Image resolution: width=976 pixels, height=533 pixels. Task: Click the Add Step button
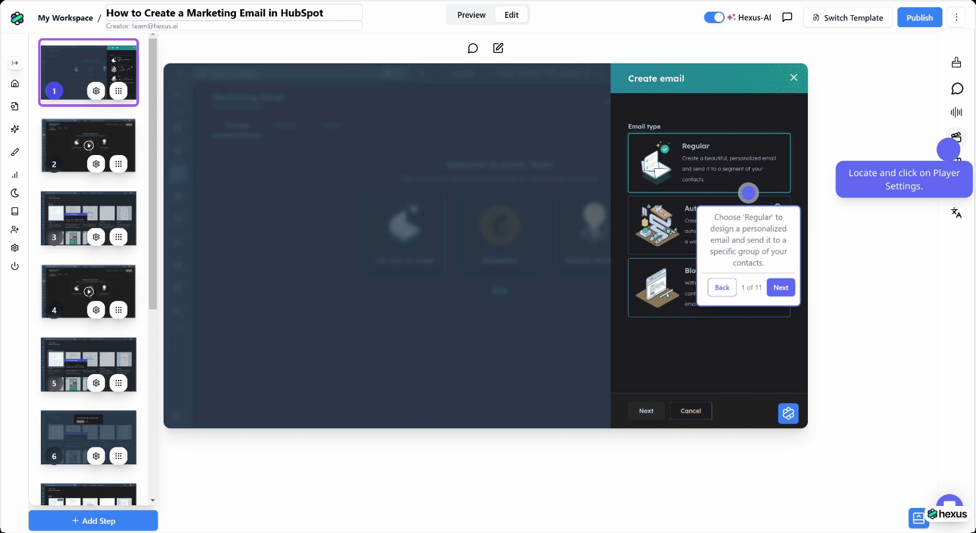click(x=93, y=520)
